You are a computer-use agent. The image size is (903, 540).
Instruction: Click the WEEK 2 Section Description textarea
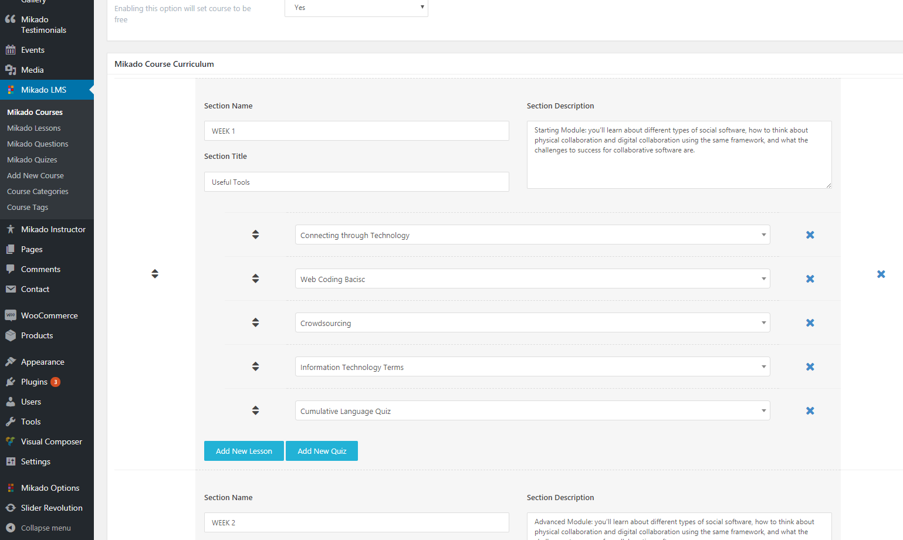click(679, 527)
